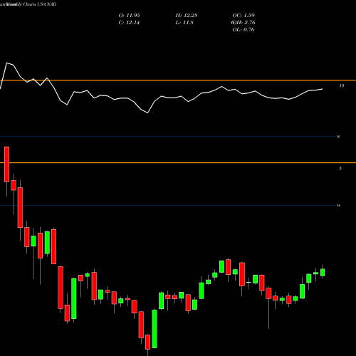Select the close value 'C: 12.14'
Viewport: 356px width, 356px height.
[129, 23]
